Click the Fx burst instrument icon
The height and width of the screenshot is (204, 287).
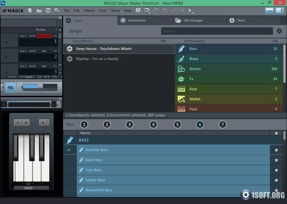pos(181,79)
